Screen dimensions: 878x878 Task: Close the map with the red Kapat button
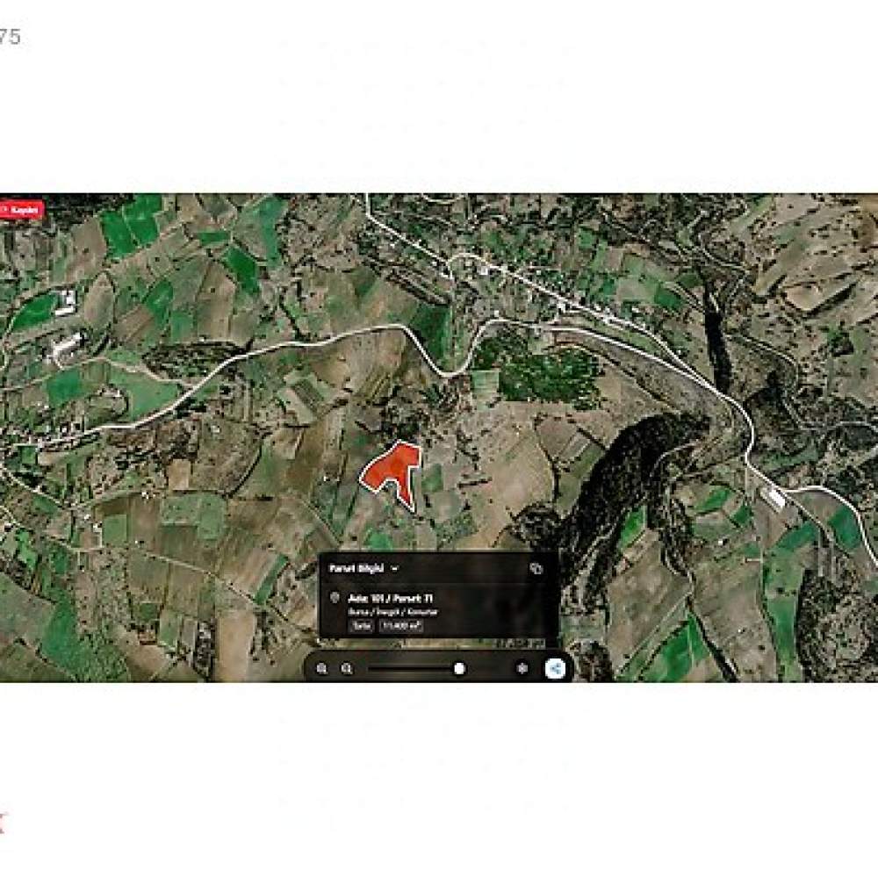21,210
